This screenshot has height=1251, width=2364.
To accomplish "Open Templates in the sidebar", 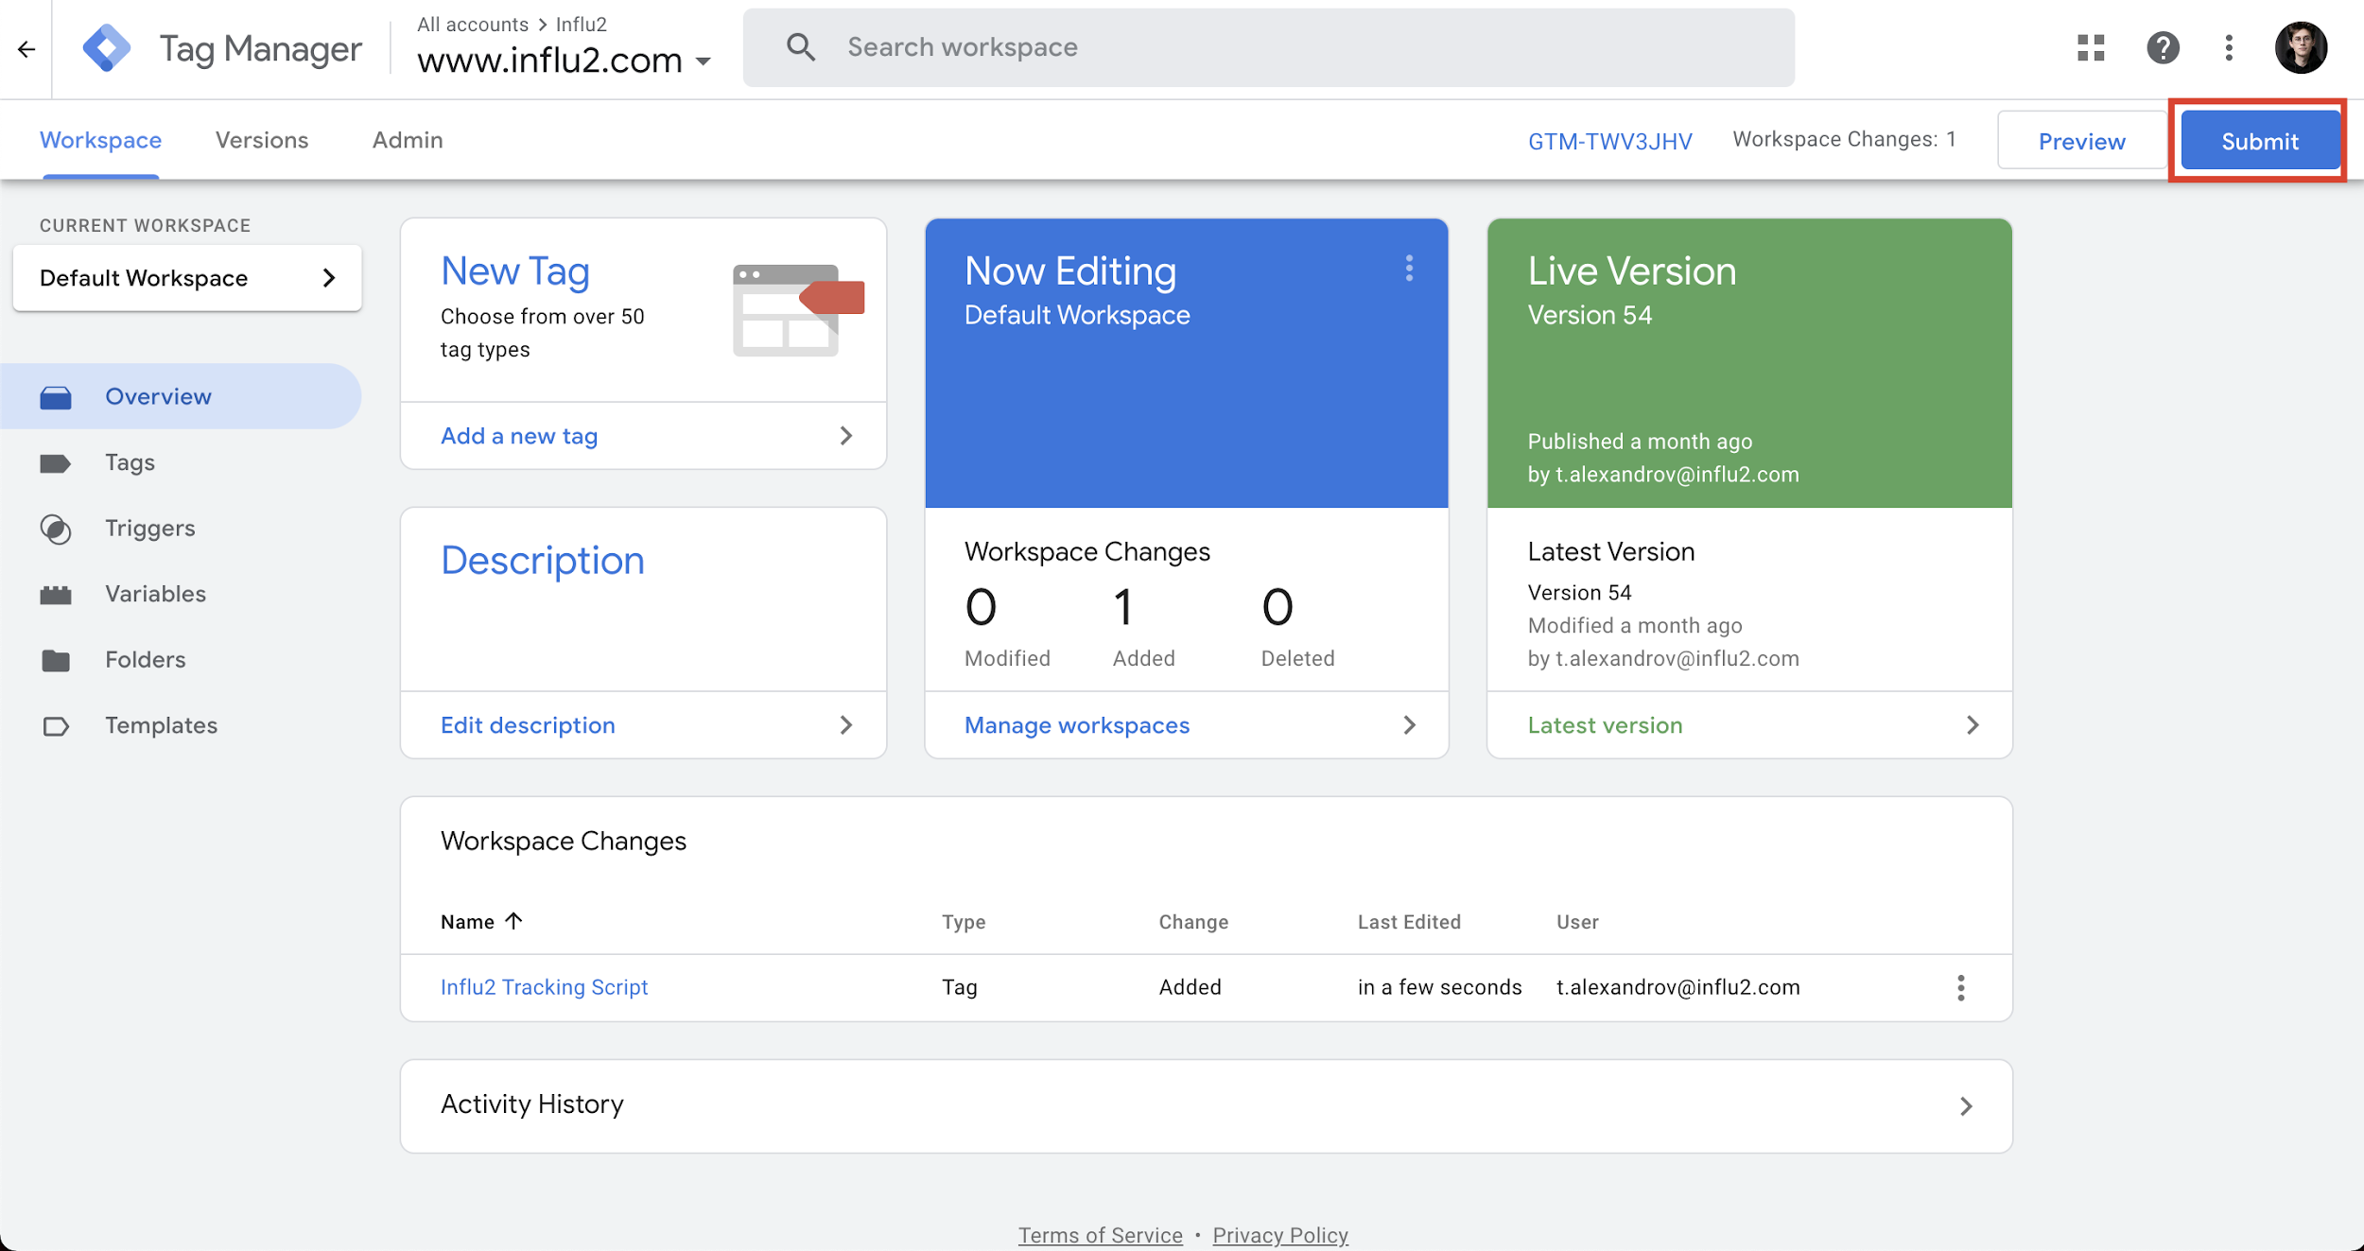I will point(161,725).
